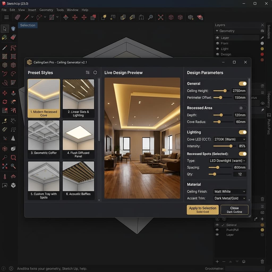Enable the Recessed Area switch
Image resolution: width=272 pixels, height=272 pixels.
pyautogui.click(x=243, y=108)
